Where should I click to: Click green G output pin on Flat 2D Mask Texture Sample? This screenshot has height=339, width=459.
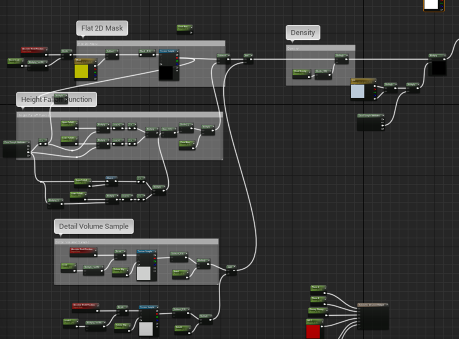point(177,61)
